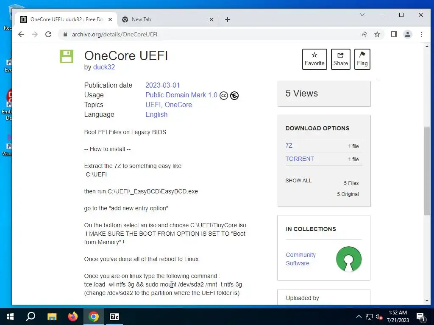Open the Chrome profile avatar

pyautogui.click(x=408, y=34)
